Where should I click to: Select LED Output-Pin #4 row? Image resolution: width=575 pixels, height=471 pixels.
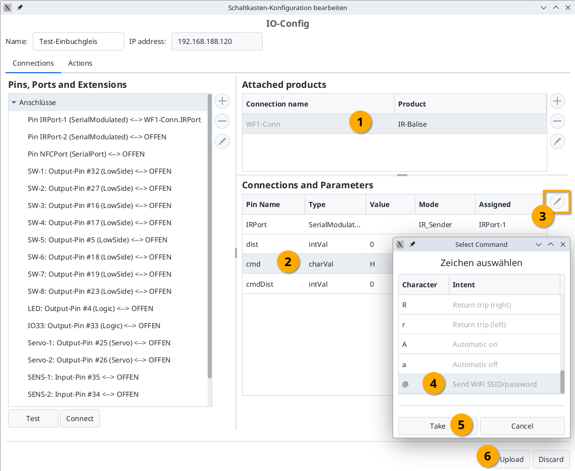coord(108,309)
